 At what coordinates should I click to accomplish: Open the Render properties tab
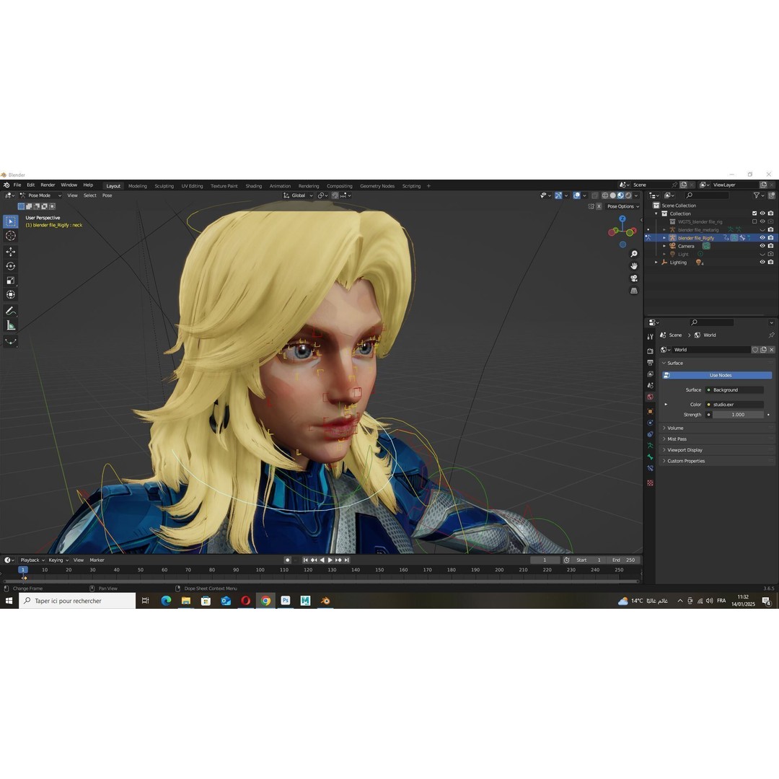[x=650, y=351]
